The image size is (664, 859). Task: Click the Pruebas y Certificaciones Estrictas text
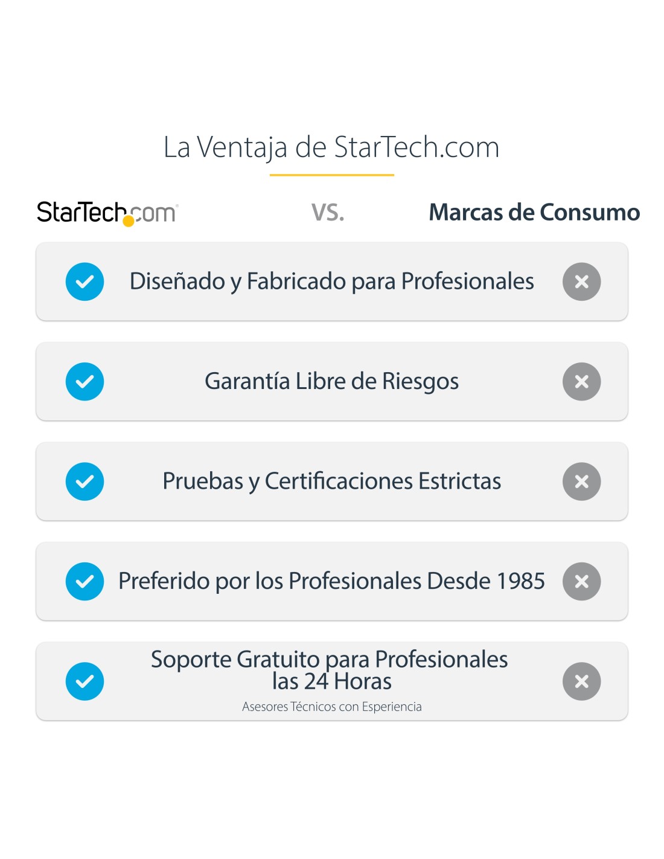tap(331, 481)
